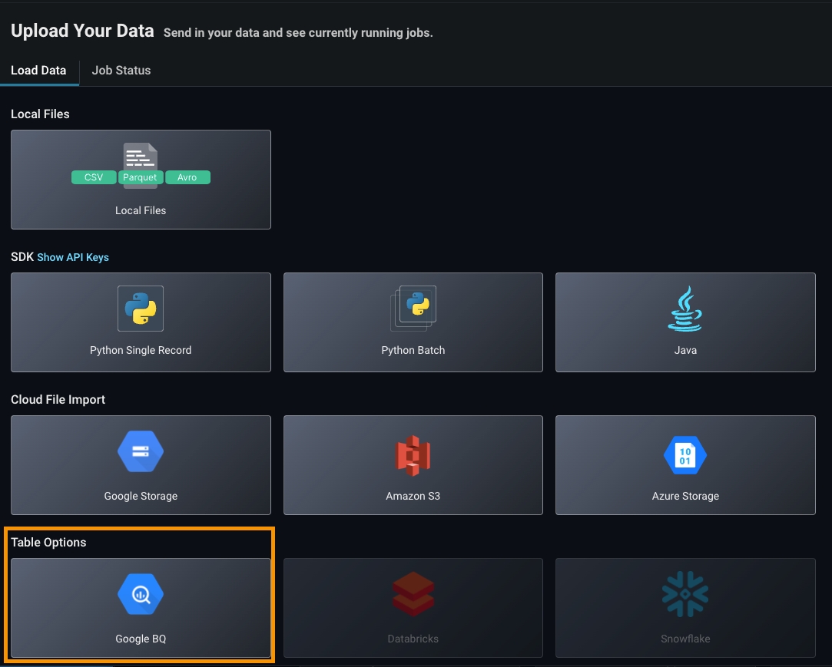The width and height of the screenshot is (832, 667).
Task: Select the Avro format badge
Action: coord(187,177)
